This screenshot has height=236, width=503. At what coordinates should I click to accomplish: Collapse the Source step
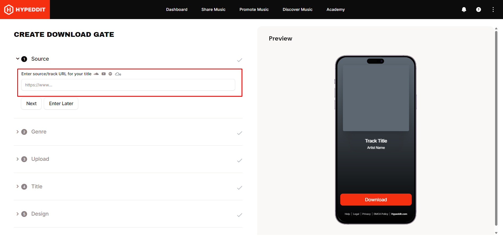[x=18, y=59]
